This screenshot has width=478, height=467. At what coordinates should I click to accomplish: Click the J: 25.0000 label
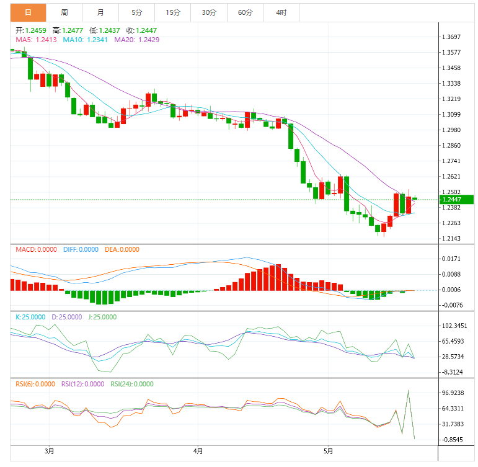(102, 317)
